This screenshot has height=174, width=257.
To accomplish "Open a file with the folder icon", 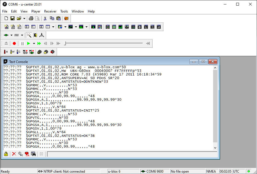I will point(19,18).
